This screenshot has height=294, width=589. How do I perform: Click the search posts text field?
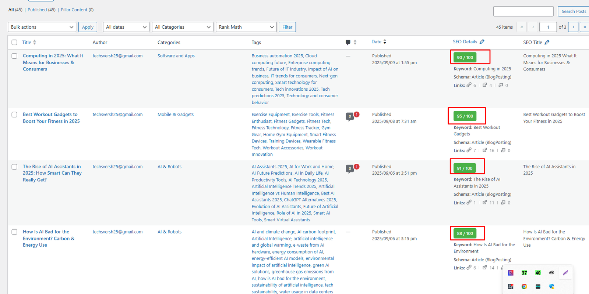coord(523,11)
